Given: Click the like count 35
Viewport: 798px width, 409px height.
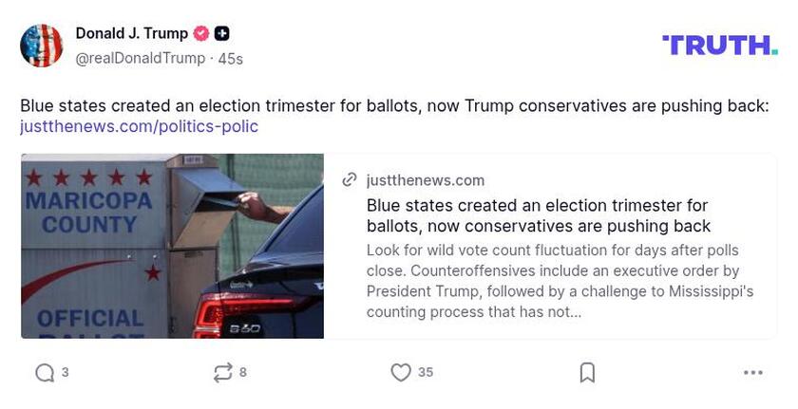Looking at the screenshot, I should (426, 373).
